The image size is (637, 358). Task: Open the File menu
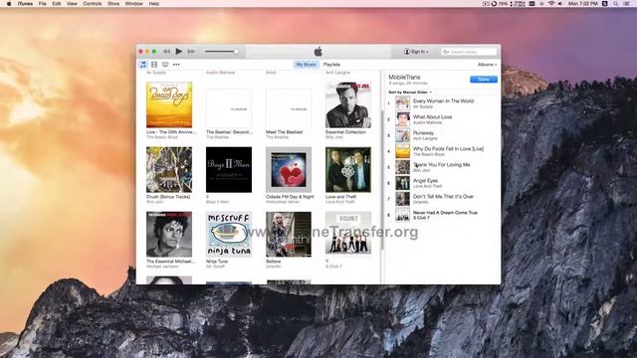[x=42, y=4]
